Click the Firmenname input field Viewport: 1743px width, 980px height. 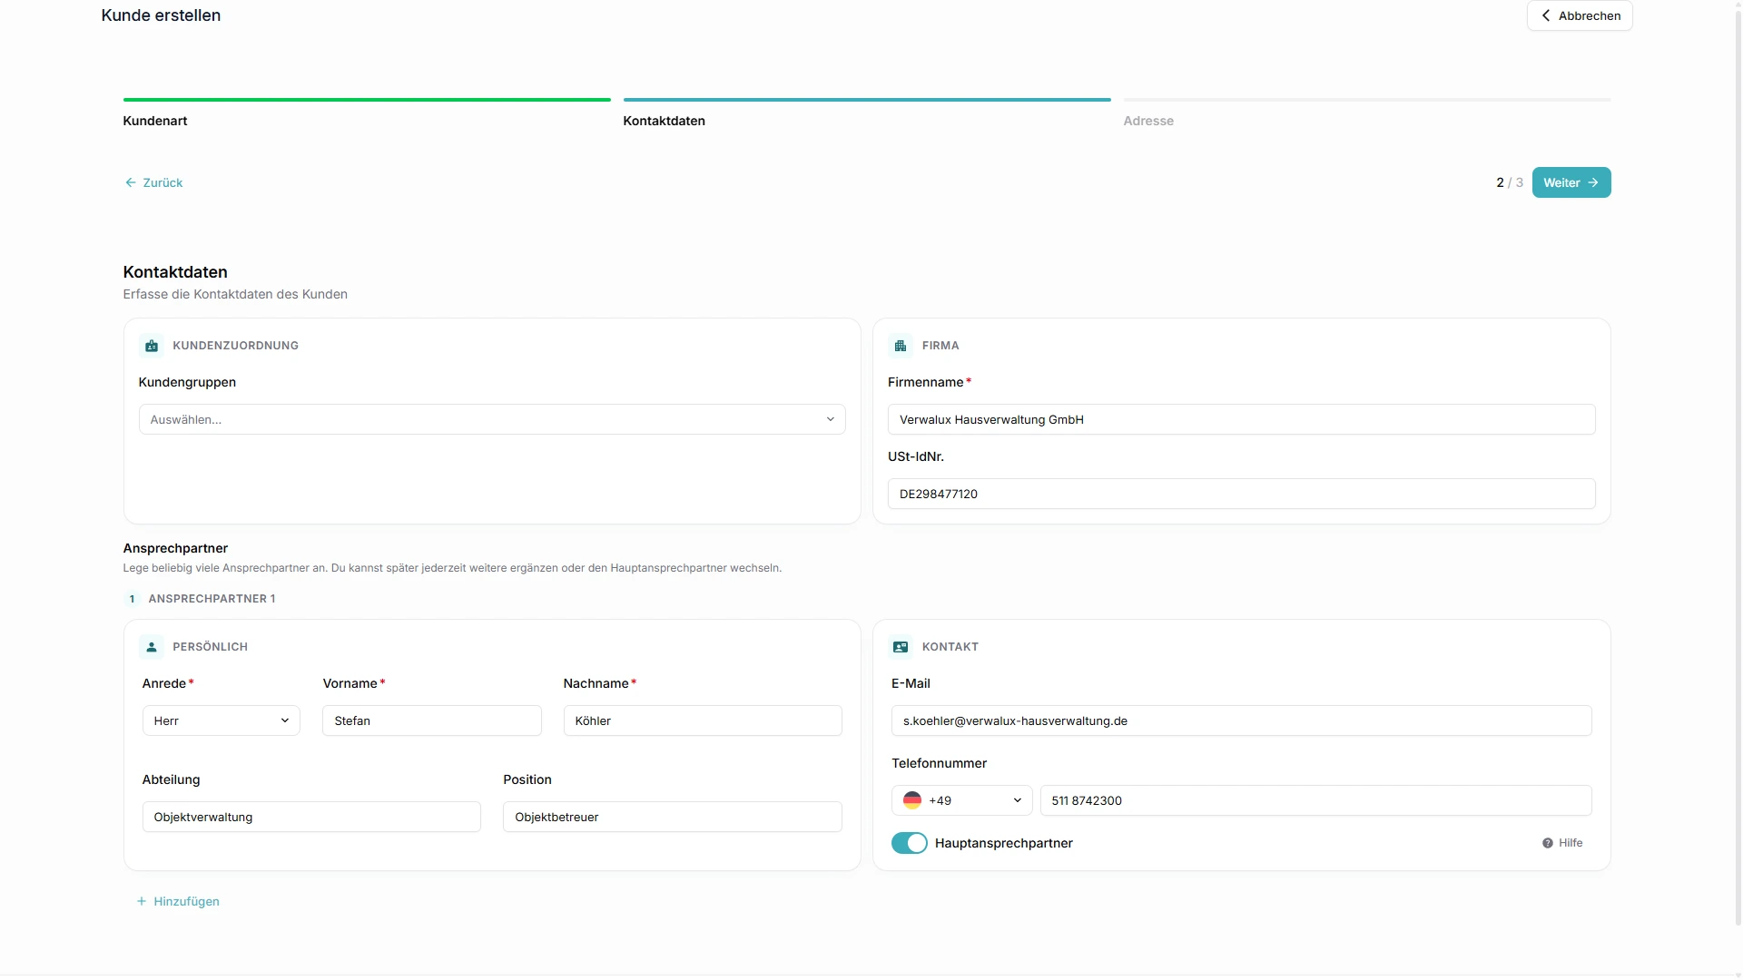click(x=1241, y=419)
